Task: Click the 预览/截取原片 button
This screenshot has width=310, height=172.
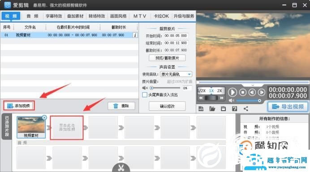Action: click(x=167, y=58)
